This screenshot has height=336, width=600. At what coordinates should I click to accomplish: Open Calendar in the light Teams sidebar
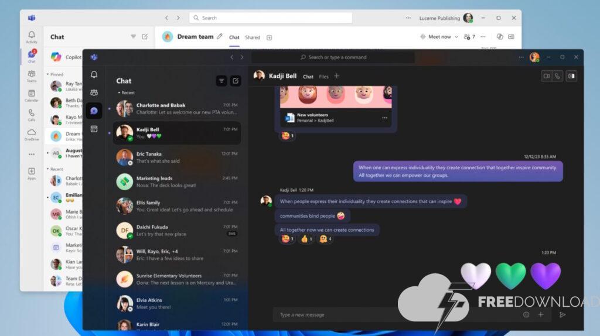pos(32,95)
